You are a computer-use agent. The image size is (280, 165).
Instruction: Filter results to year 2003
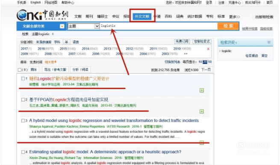[170, 54]
